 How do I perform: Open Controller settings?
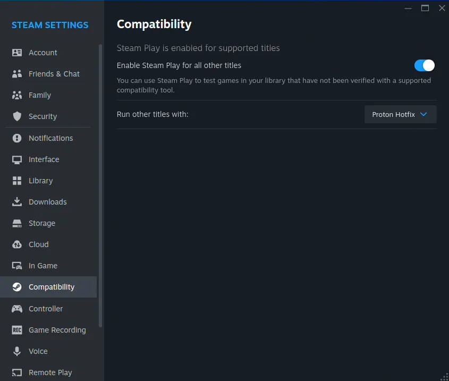48,309
